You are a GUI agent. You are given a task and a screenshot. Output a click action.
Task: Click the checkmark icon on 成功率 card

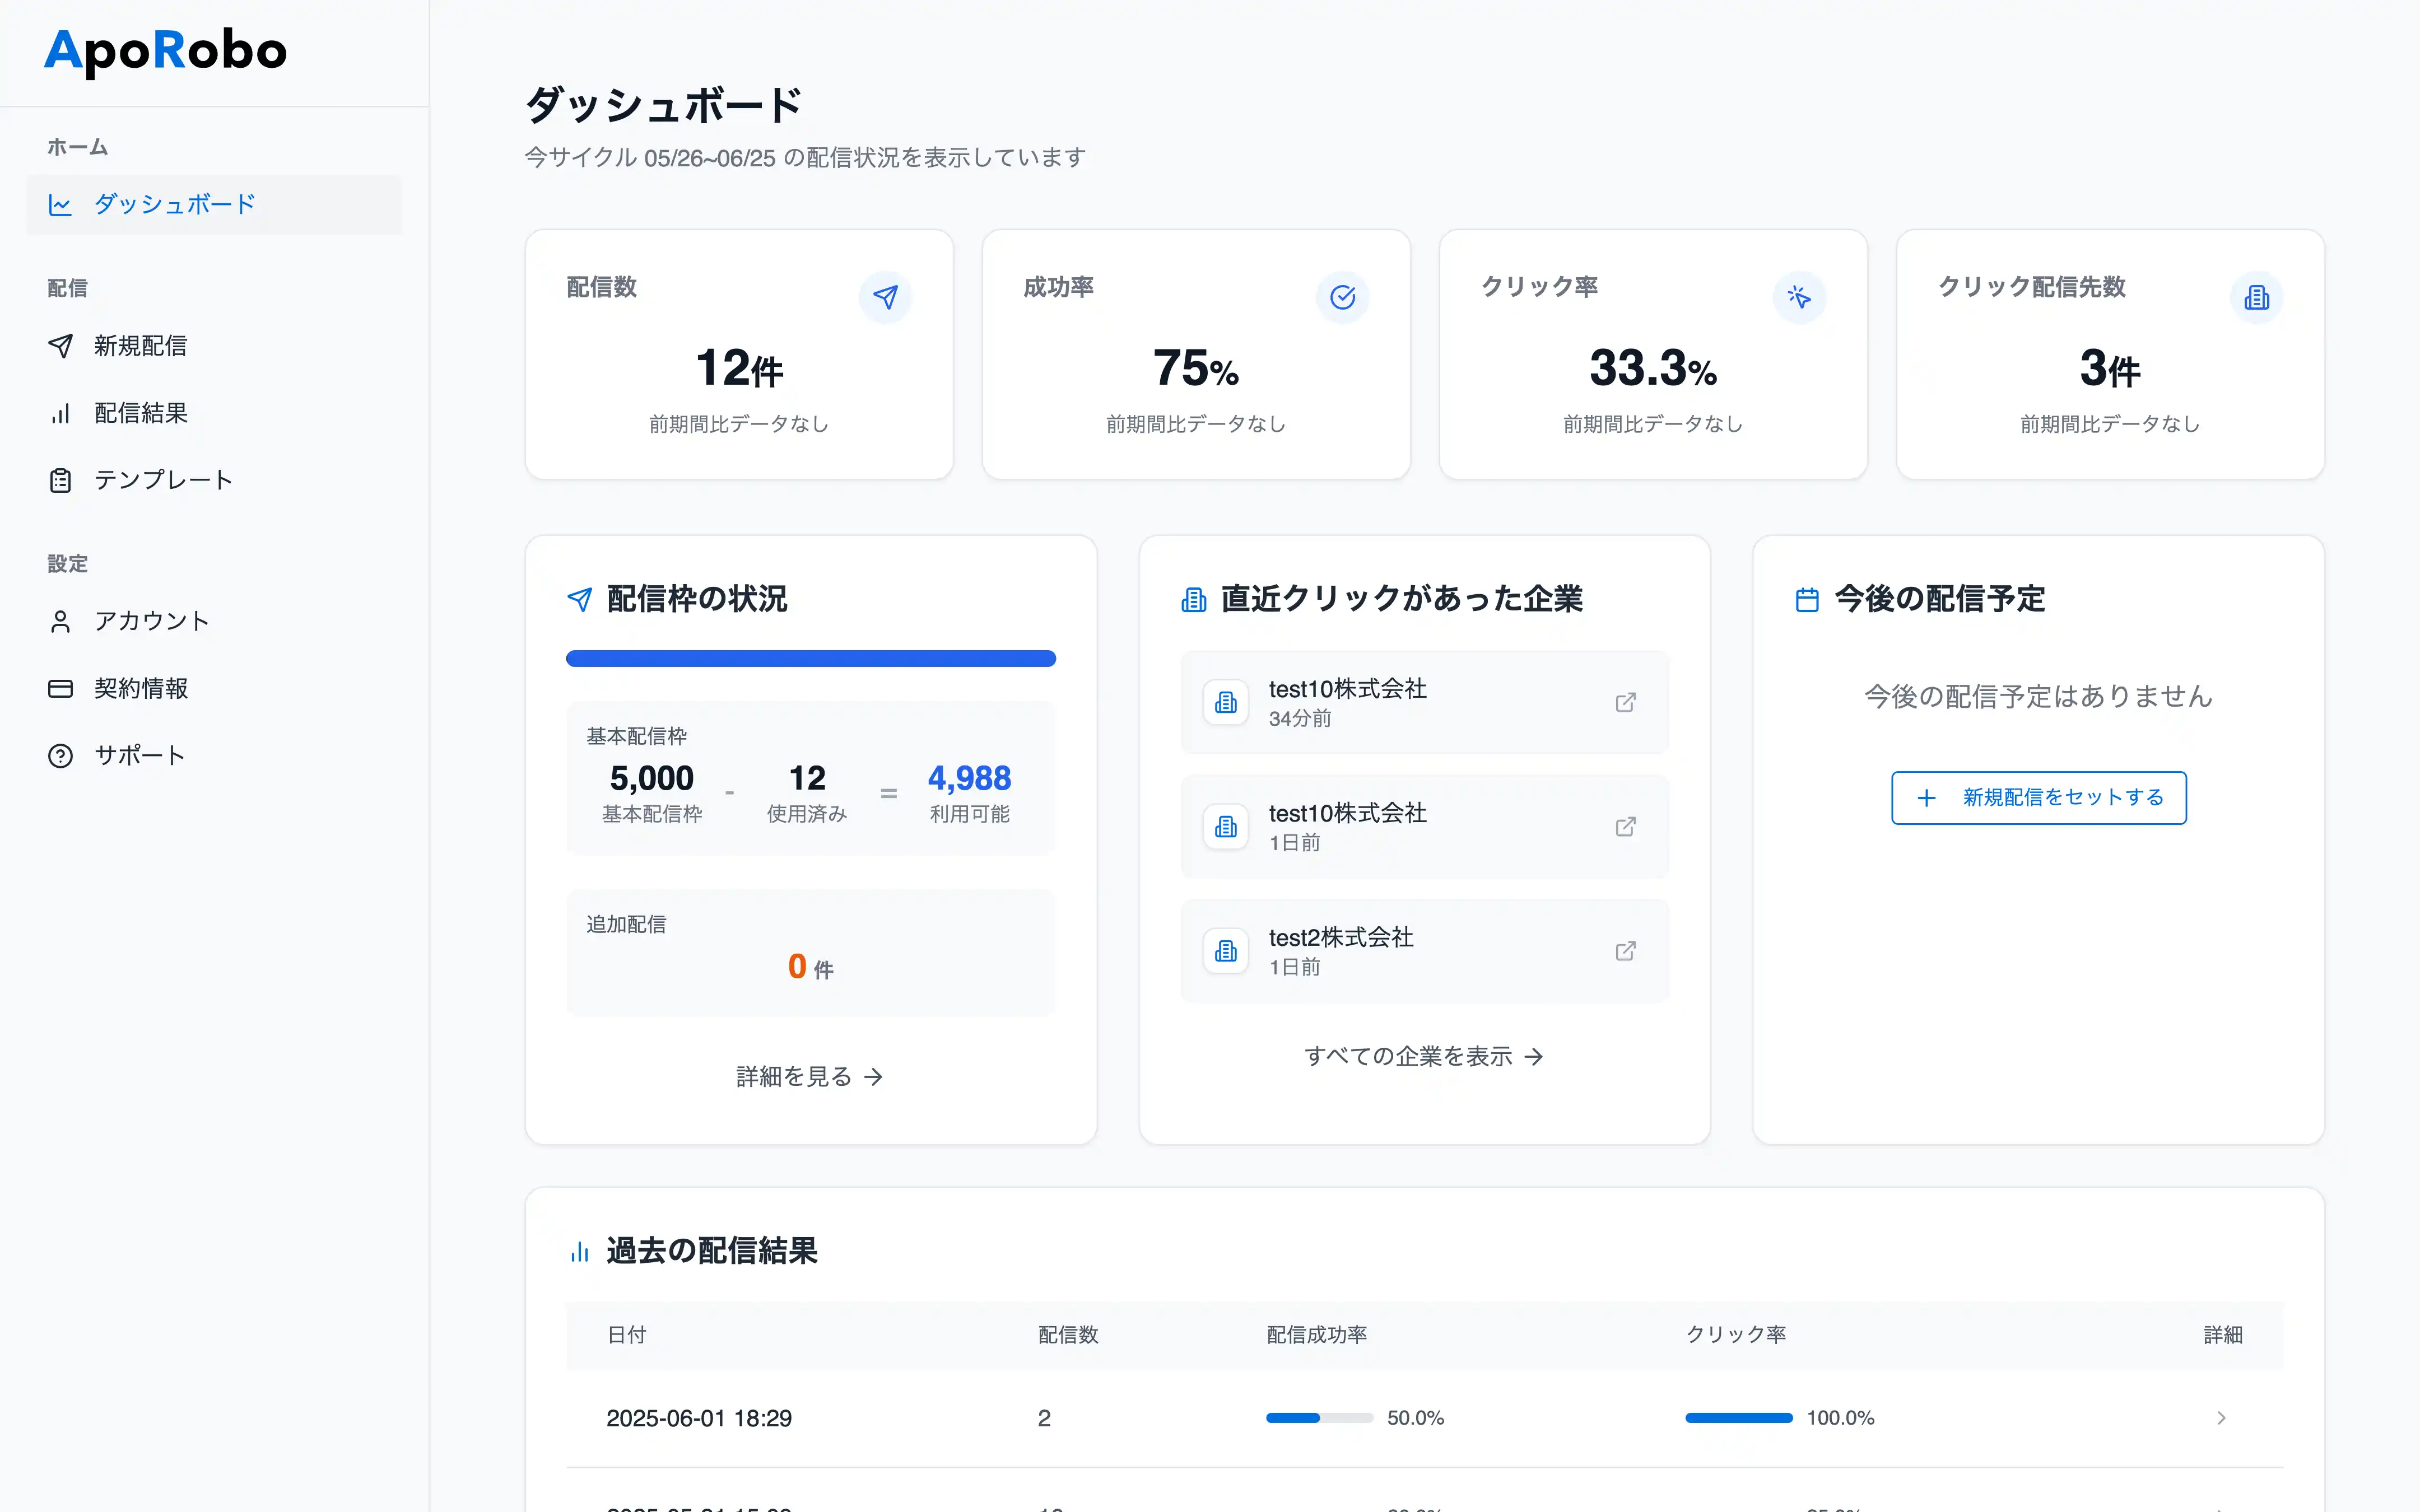[1343, 297]
